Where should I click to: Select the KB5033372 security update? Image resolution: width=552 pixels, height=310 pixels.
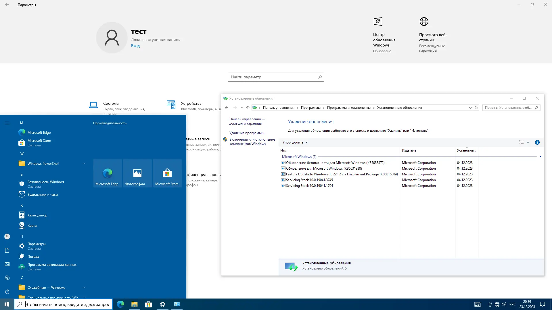pyautogui.click(x=335, y=163)
